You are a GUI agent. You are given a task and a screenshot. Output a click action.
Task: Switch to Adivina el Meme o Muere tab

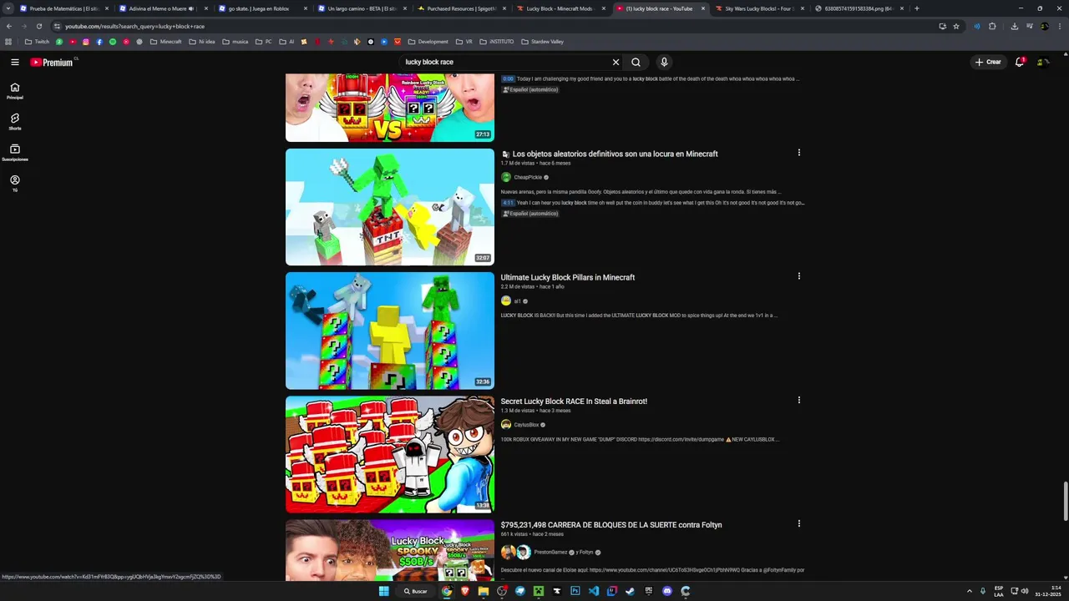pyautogui.click(x=163, y=8)
